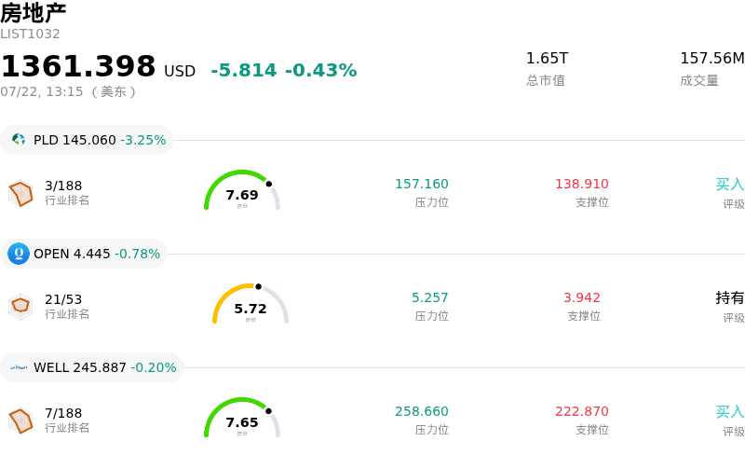Click the PLD 买入 rating
This screenshot has width=745, height=455.
[x=730, y=185]
